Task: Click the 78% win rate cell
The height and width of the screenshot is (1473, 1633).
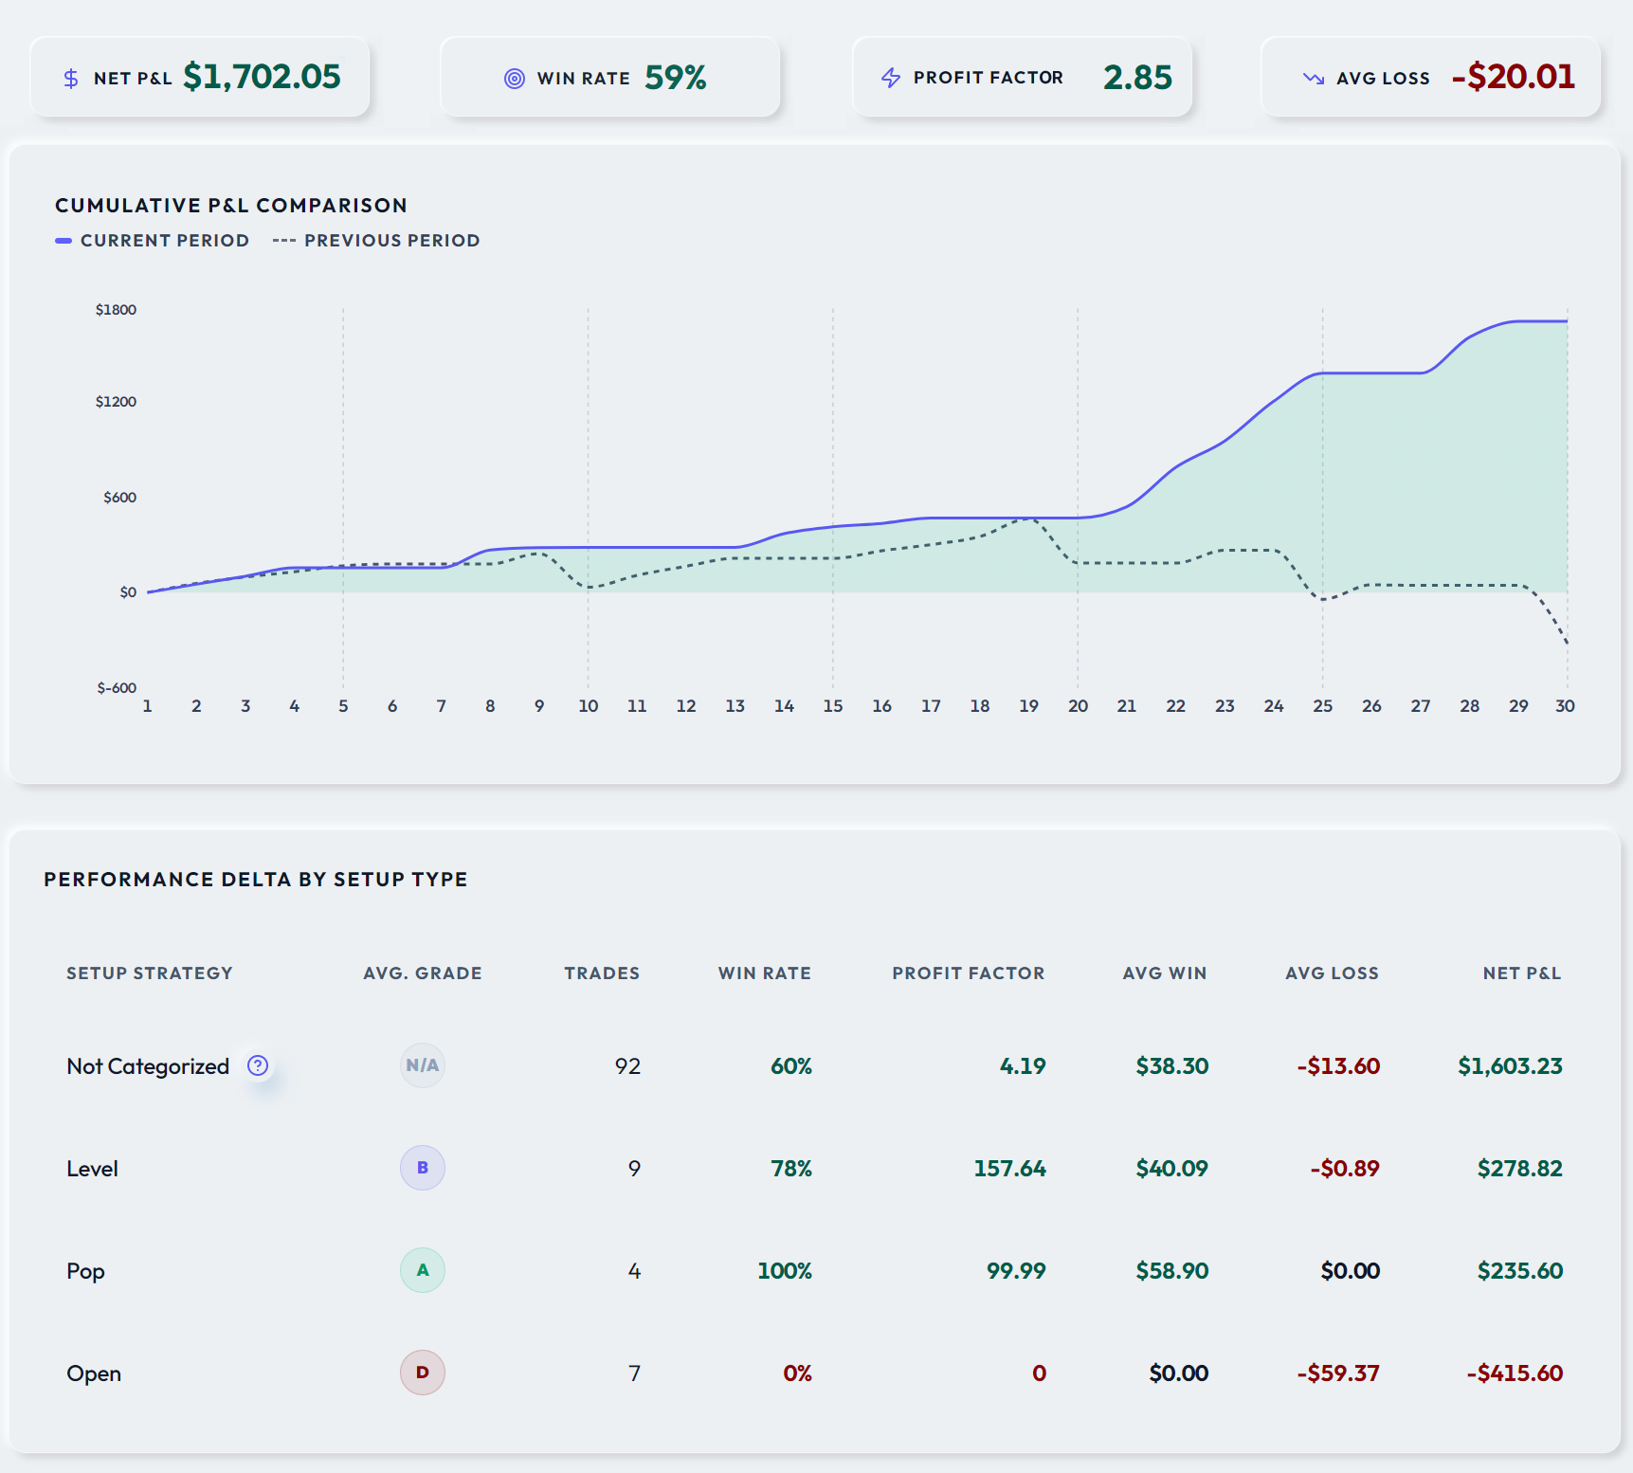Action: coord(791,1169)
